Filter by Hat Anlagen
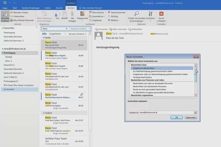 click(72, 17)
